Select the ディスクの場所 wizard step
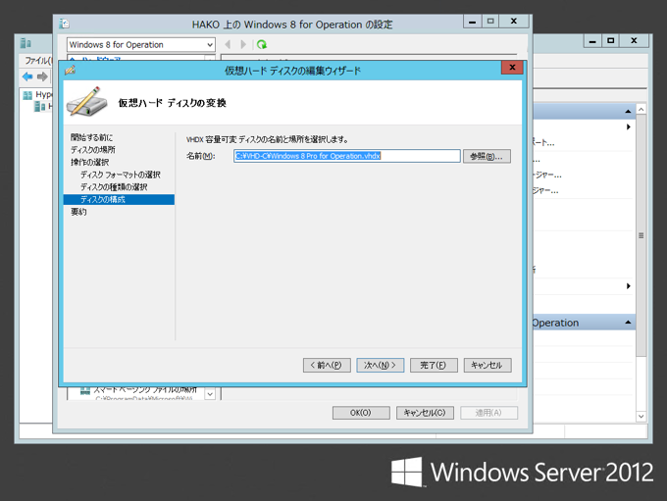Image resolution: width=667 pixels, height=501 pixels. [x=93, y=150]
